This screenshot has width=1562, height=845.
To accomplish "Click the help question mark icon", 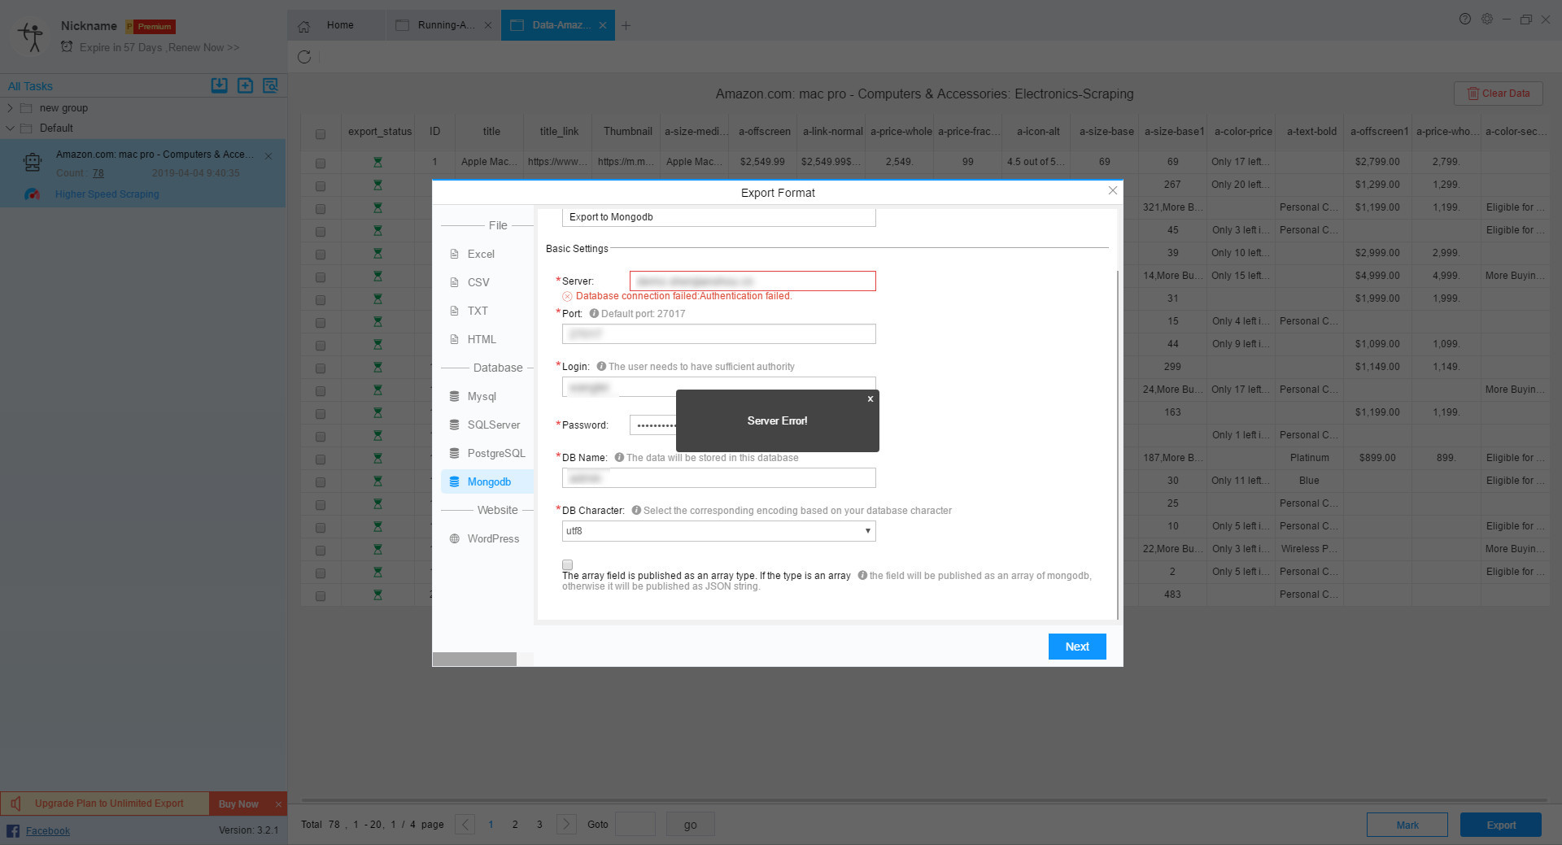I will 1465,19.
